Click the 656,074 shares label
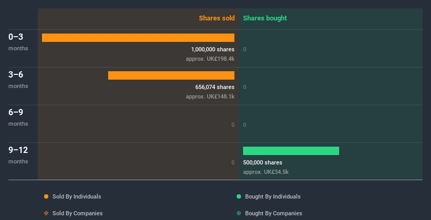Viewport: 431px width, 220px height. (215, 87)
